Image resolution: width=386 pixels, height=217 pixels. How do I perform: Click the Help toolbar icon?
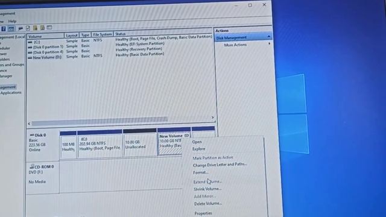[4, 29]
